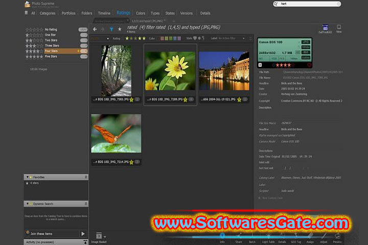Toggle the Three Stars count pill
Screen dimensions: 368x245
[x=84, y=46]
